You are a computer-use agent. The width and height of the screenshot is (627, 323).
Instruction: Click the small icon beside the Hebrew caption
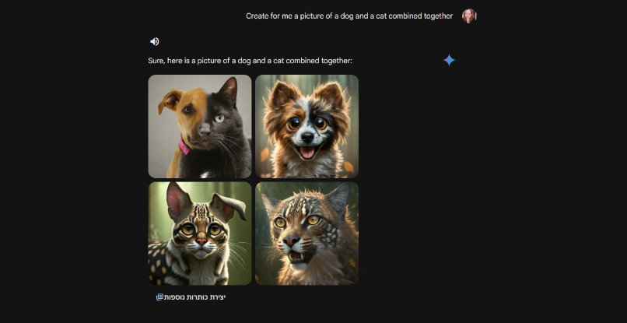[x=160, y=297]
